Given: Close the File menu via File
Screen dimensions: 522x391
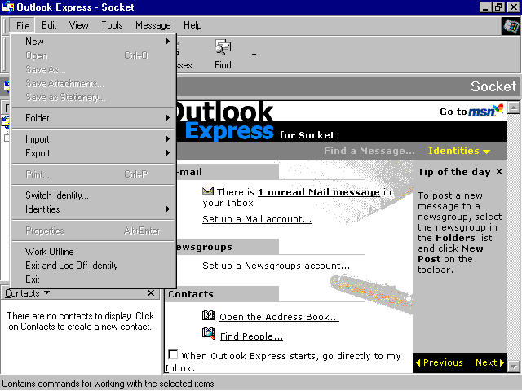Looking at the screenshot, I should click(x=23, y=25).
